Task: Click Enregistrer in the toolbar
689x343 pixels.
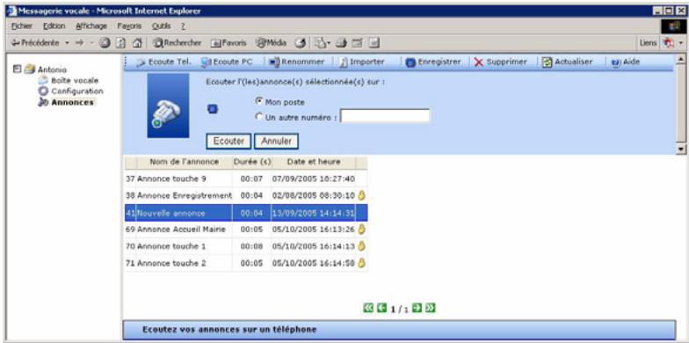Action: pos(432,62)
